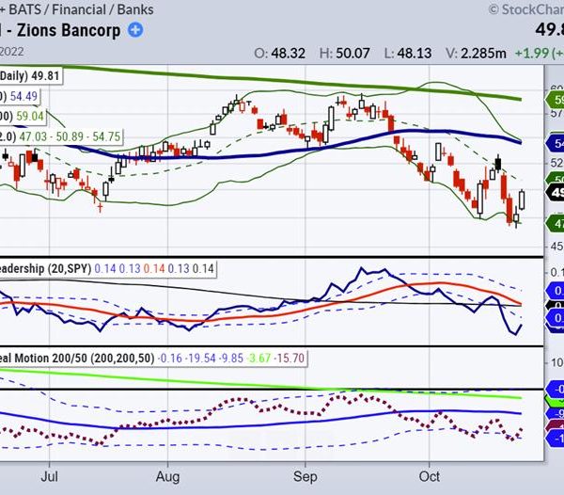564x495 pixels.
Task: Click the 54.49 moving average legend value
Action: click(23, 96)
